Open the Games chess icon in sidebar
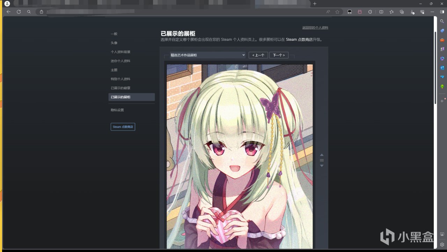The width and height of the screenshot is (447, 252). [442, 49]
